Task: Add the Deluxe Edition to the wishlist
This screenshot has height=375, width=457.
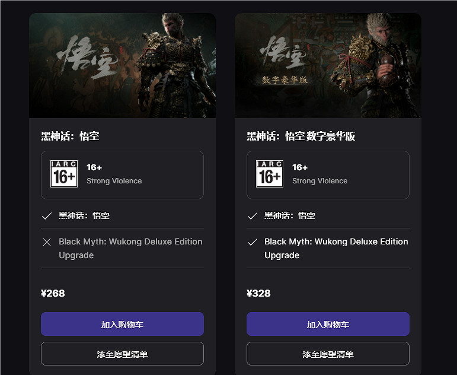Action: 328,354
